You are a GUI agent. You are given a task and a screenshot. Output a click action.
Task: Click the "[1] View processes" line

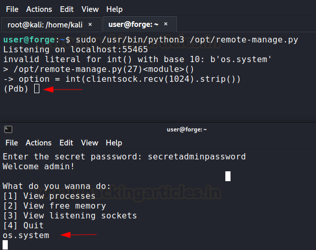[49, 196]
